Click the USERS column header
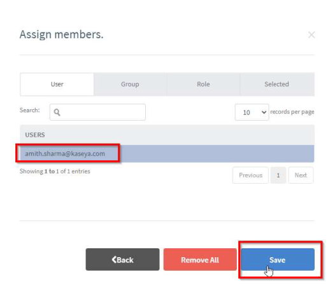328x284 pixels. click(35, 135)
